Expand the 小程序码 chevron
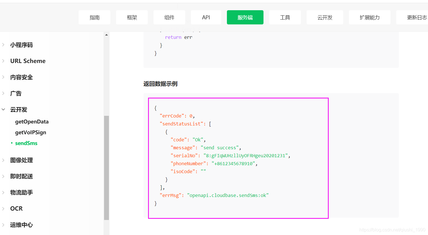This screenshot has width=428, height=235. pyautogui.click(x=3, y=45)
